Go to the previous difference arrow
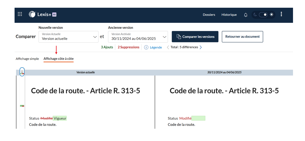Image resolution: width=305 pixels, height=141 pixels. coord(168,47)
